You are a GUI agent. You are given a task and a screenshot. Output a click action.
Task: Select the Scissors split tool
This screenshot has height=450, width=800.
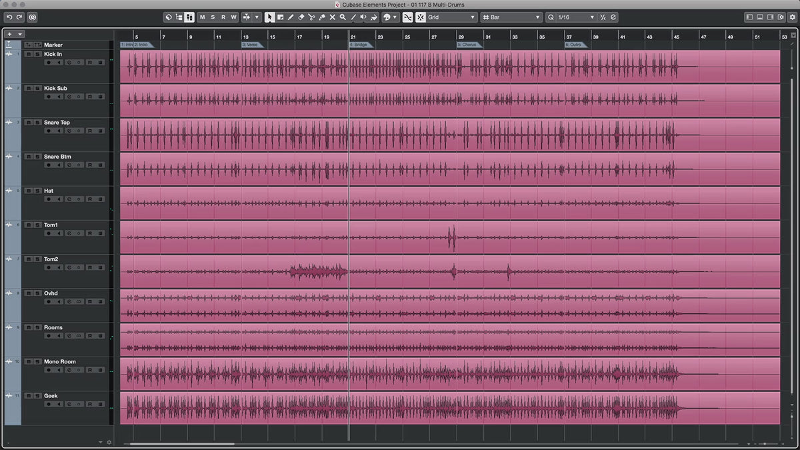click(x=311, y=17)
